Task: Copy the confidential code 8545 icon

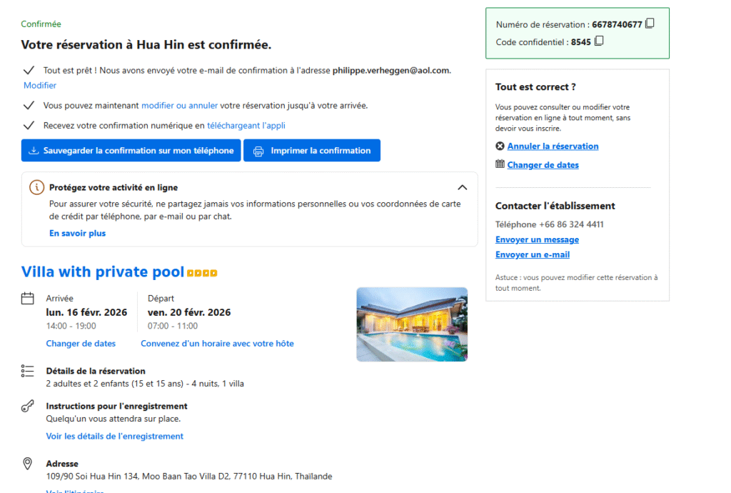Action: point(599,41)
